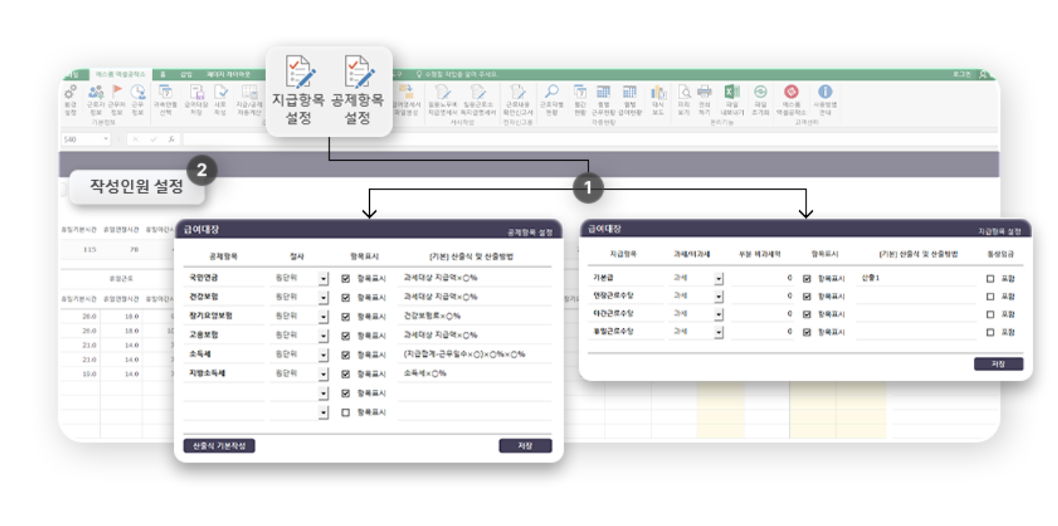Open 사용방법 안내 info icon

(x=825, y=92)
